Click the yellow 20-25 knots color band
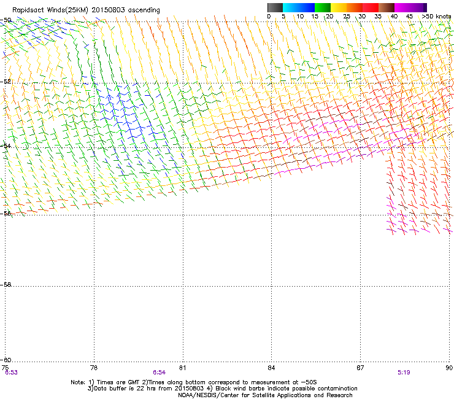Image resolution: width=454 pixels, height=399 pixels. click(x=339, y=7)
